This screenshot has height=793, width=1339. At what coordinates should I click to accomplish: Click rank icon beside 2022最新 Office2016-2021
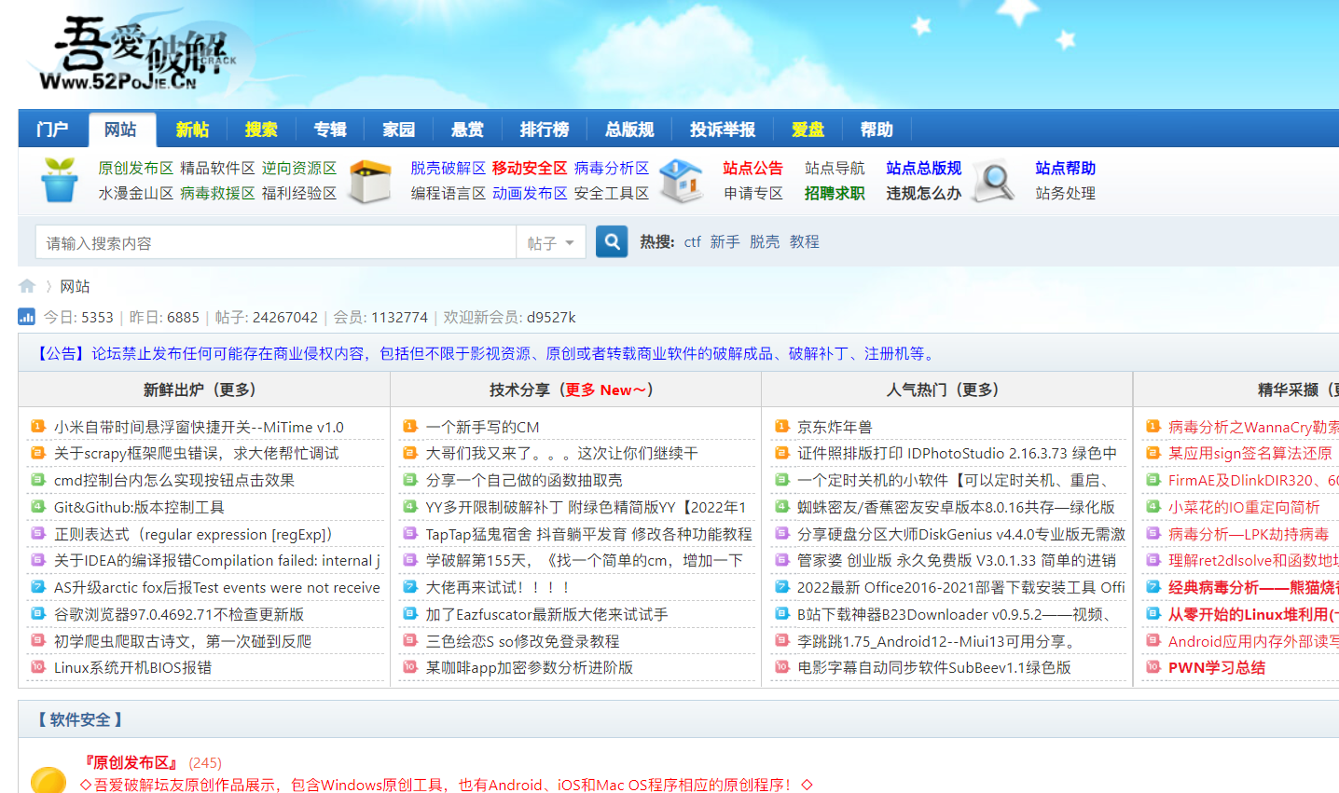pyautogui.click(x=781, y=586)
